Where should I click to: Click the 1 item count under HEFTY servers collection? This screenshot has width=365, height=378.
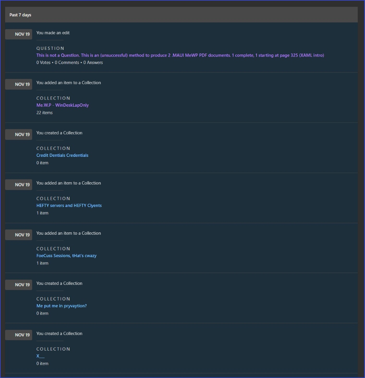tap(42, 213)
